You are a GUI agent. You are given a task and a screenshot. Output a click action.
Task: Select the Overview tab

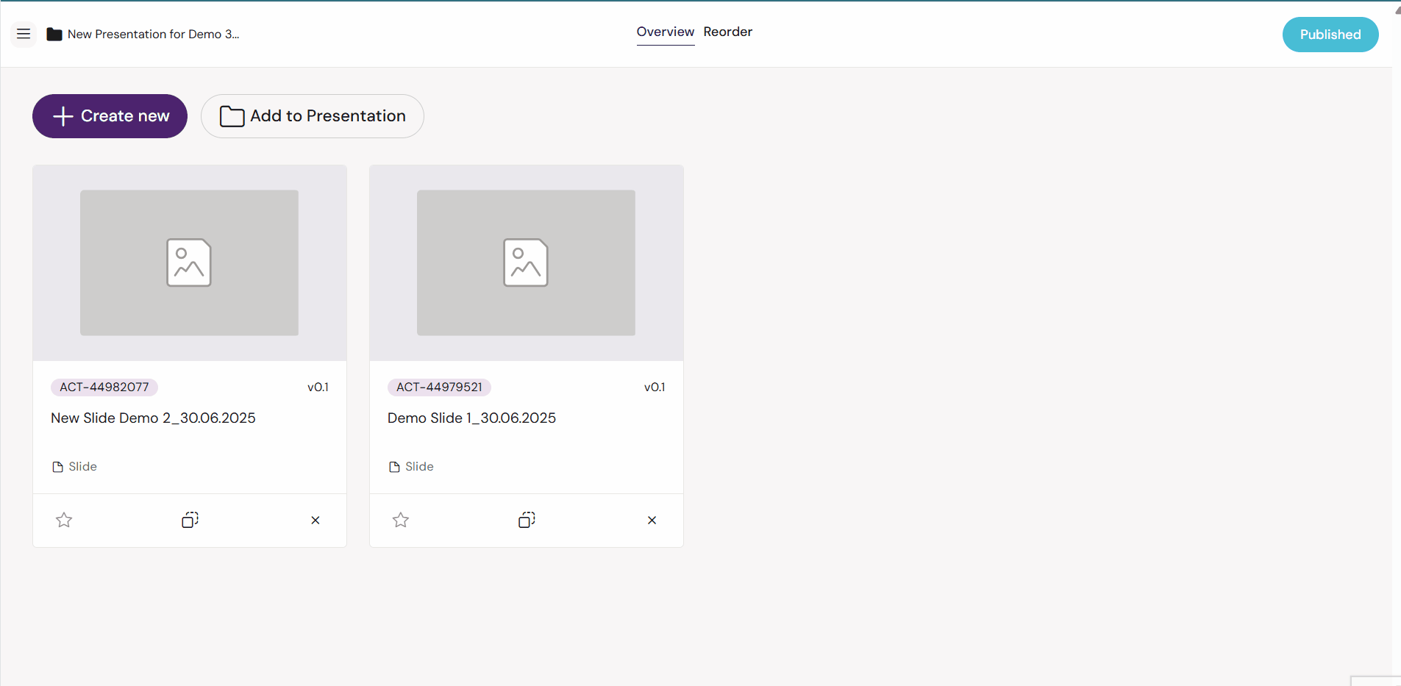(665, 32)
